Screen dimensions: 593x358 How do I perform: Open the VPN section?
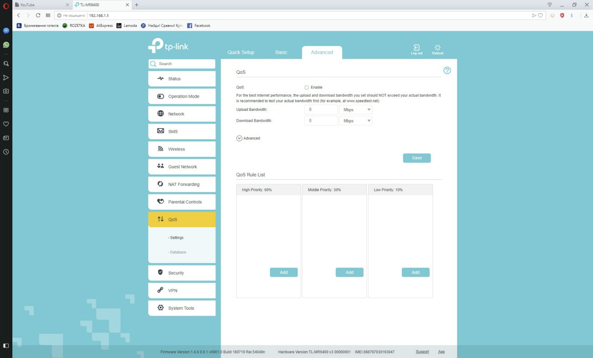[182, 291]
